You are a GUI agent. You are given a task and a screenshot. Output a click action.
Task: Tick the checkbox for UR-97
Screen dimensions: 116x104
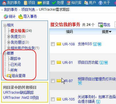(x=53, y=81)
